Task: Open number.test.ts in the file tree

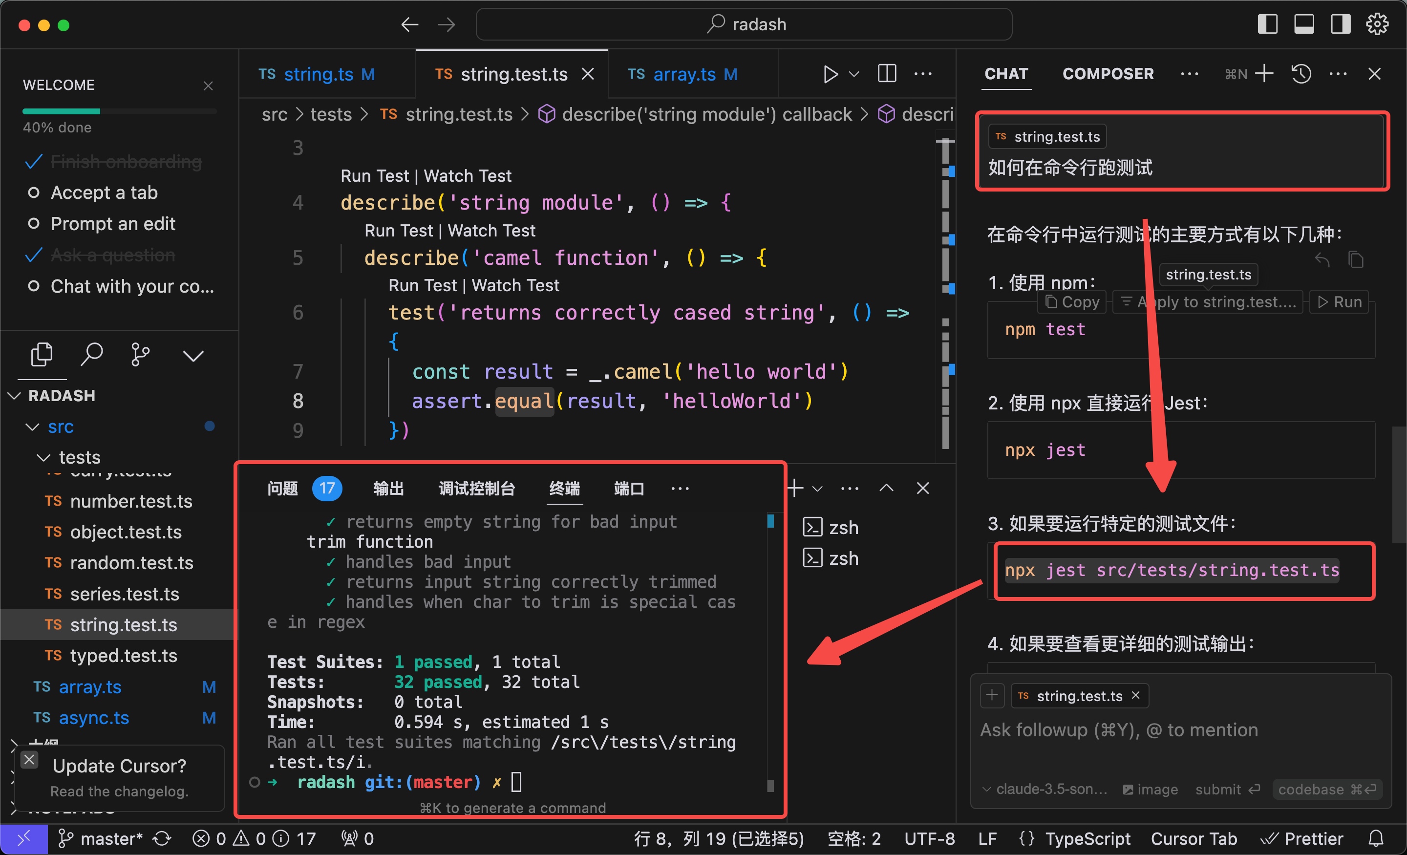Action: pyautogui.click(x=131, y=501)
